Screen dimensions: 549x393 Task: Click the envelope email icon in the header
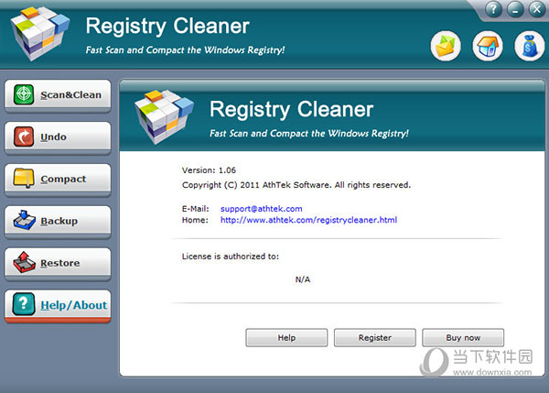point(446,46)
